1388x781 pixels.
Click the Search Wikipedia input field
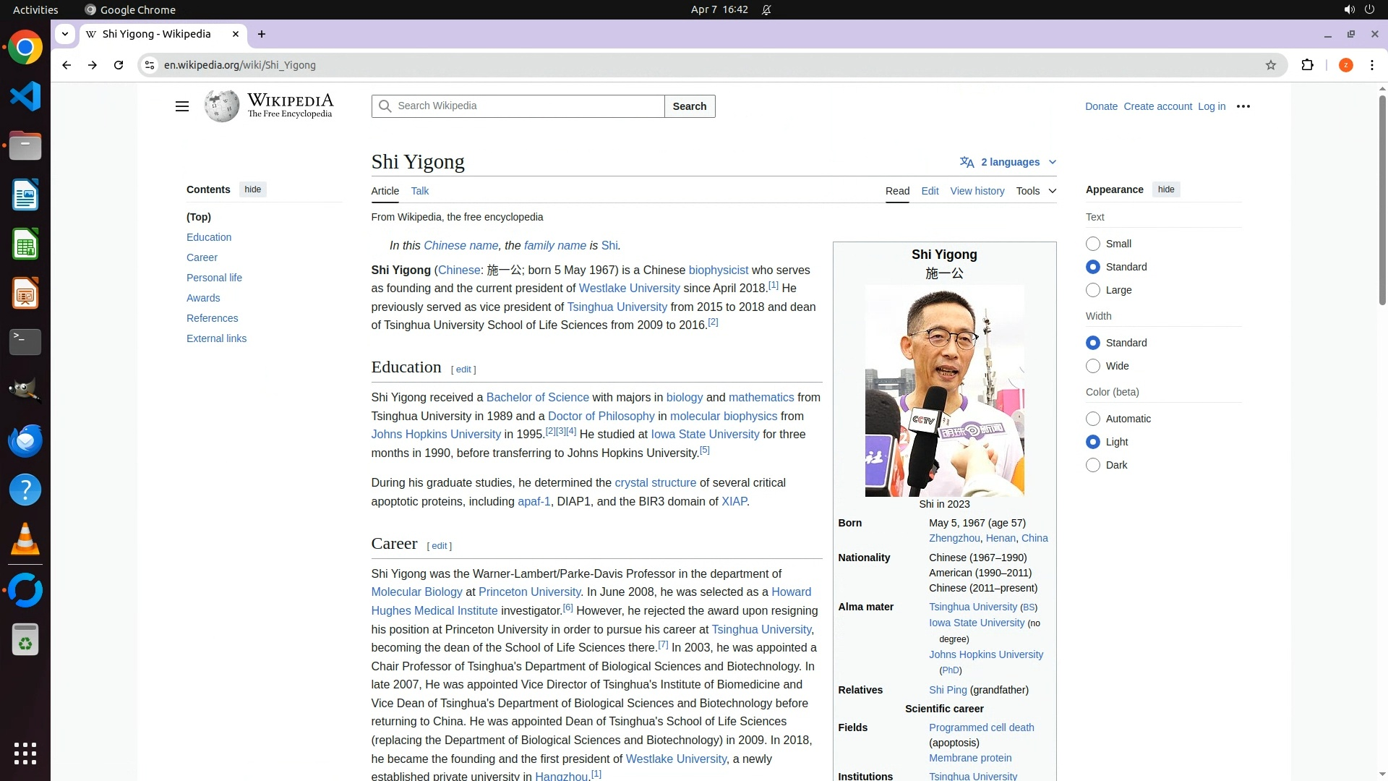click(x=528, y=106)
